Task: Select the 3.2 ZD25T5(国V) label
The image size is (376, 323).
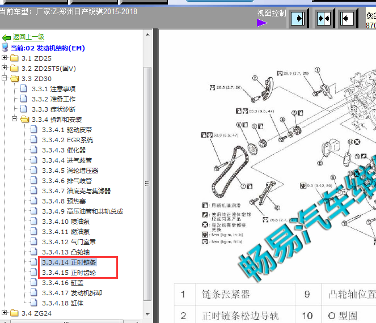Action: [x=49, y=69]
